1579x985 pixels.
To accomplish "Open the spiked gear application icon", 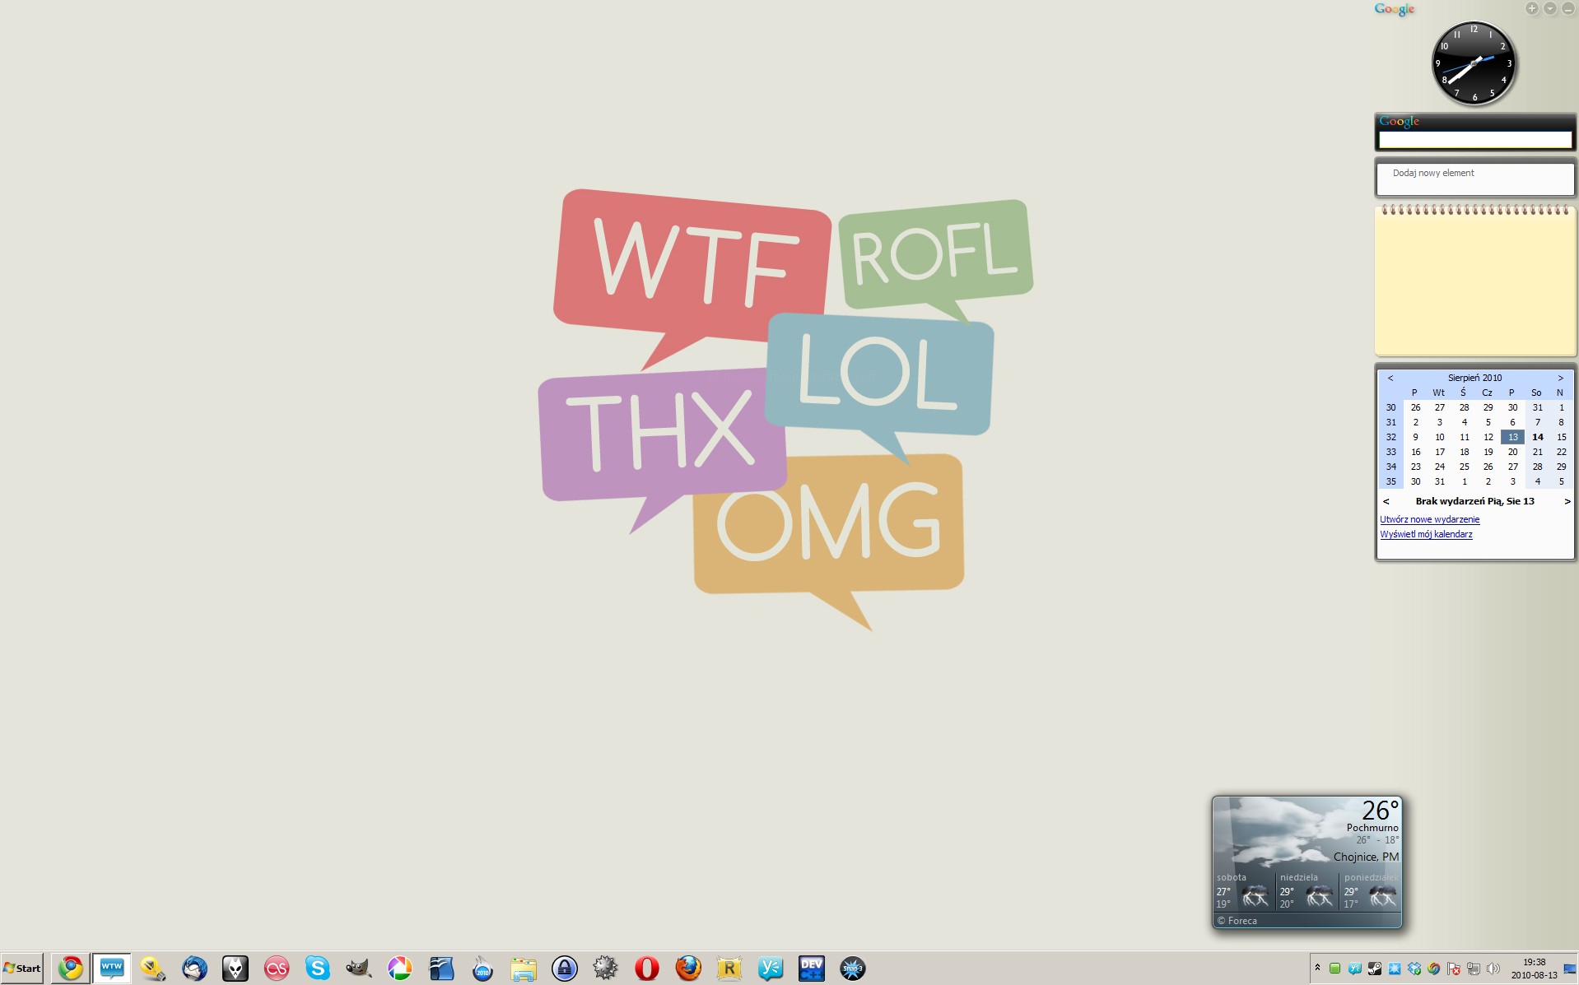I will [605, 969].
